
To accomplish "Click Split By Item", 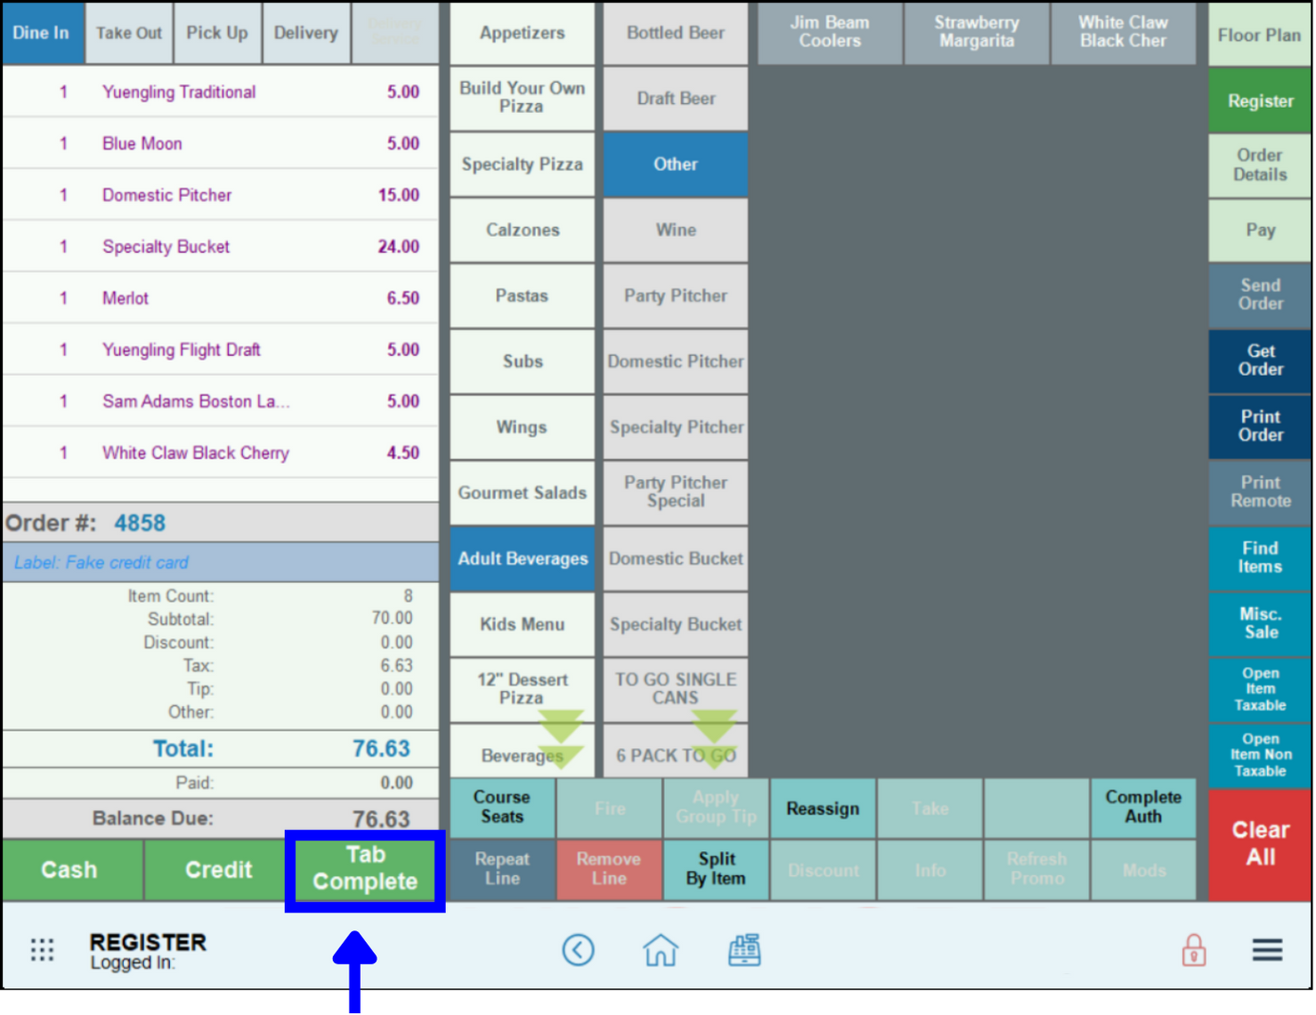I will point(716,870).
